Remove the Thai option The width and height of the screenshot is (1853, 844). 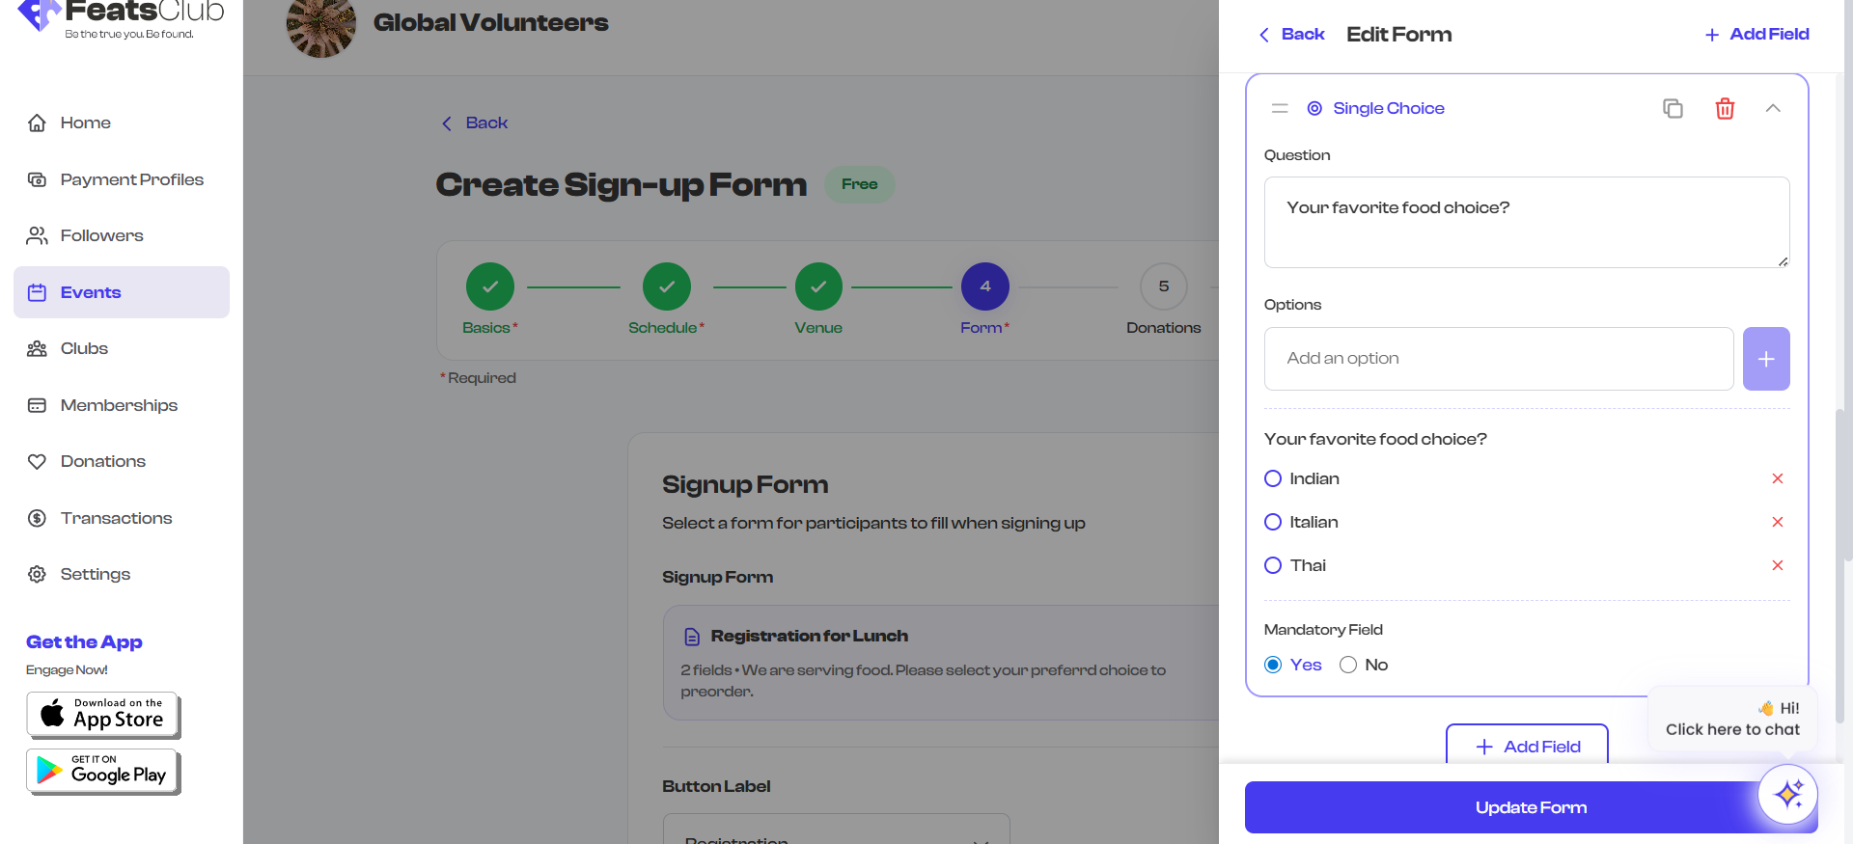tap(1777, 565)
